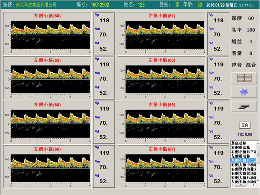This screenshot has width=260, height=195.
Task: Click the 深度 depth value 60
Action: 251,18
